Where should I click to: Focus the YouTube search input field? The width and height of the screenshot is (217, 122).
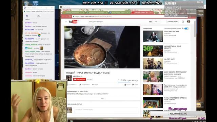point(118,22)
